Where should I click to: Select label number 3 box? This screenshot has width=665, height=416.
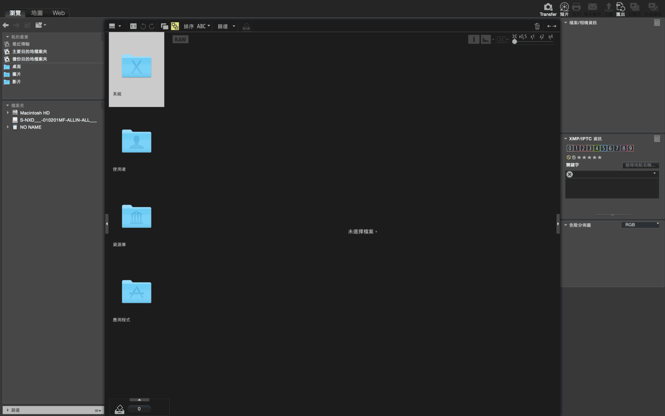click(590, 148)
